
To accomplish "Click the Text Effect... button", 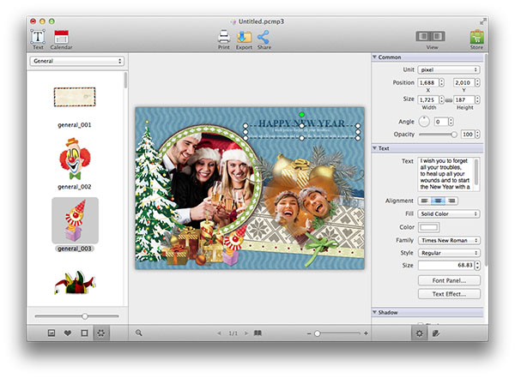I will [448, 294].
